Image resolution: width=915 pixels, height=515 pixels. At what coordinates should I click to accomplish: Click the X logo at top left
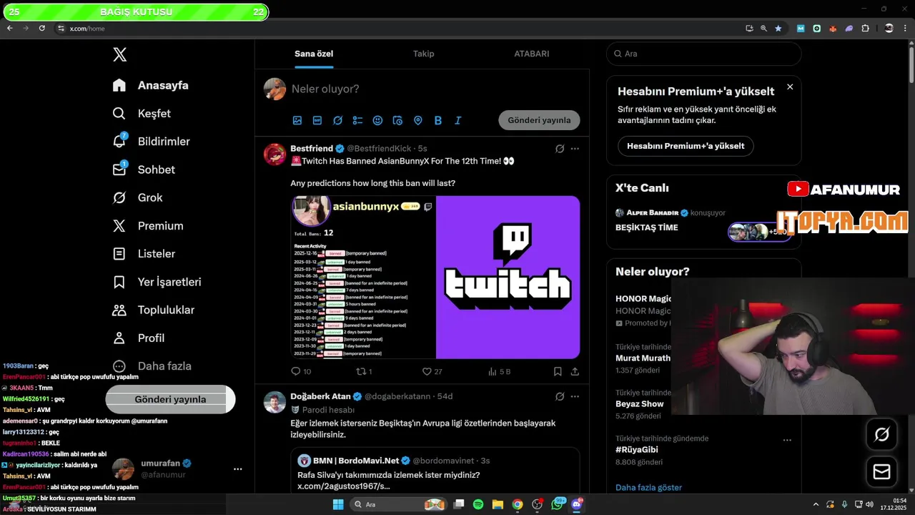pyautogui.click(x=119, y=54)
